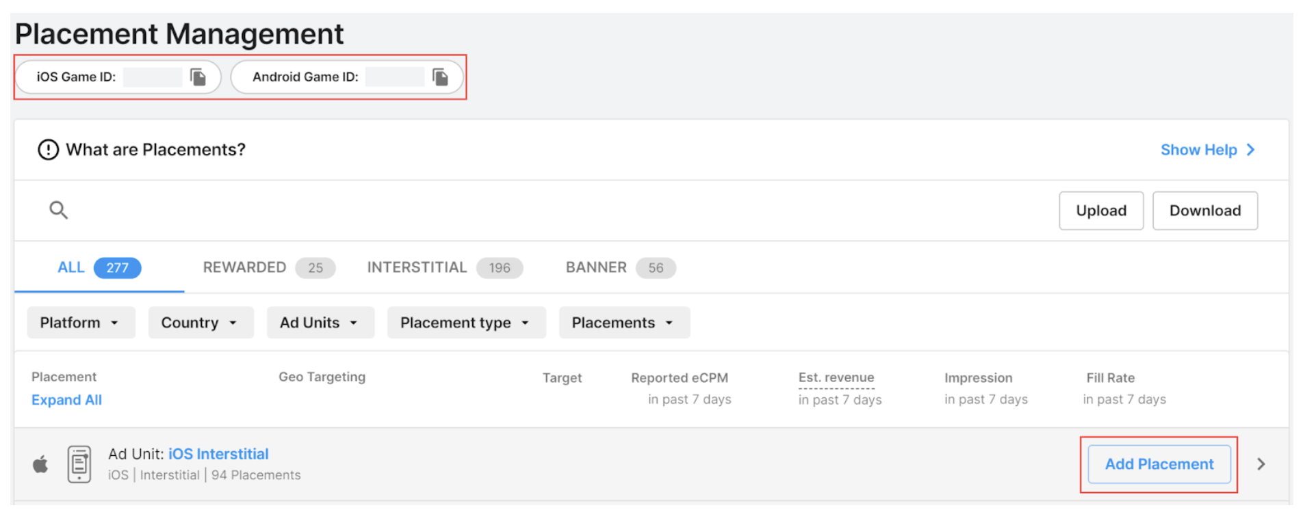Viewport: 1303px width, 525px height.
Task: Open the Country filter dropdown
Action: tap(200, 323)
